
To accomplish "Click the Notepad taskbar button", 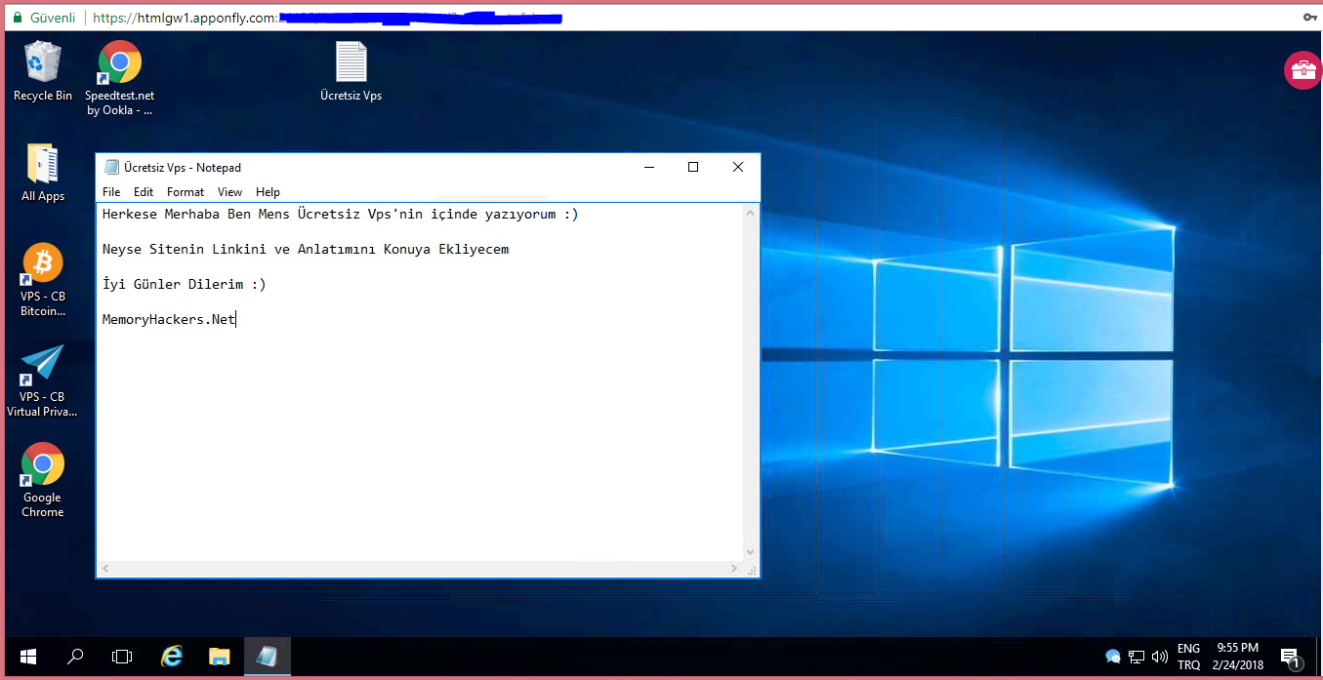I will pyautogui.click(x=267, y=657).
